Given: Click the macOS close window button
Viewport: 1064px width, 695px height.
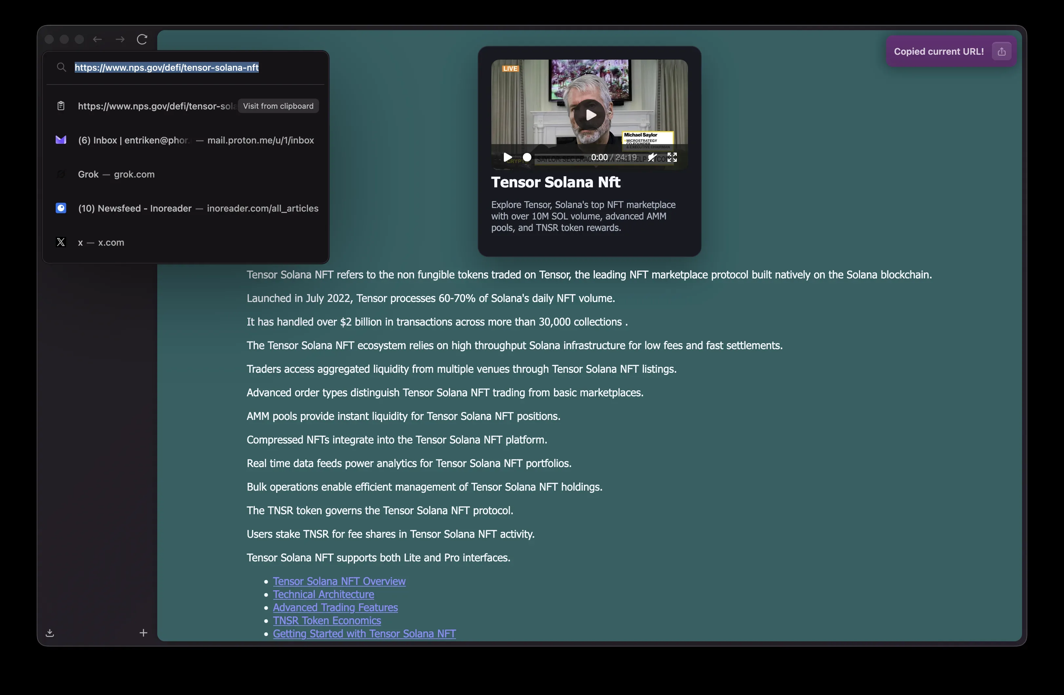Looking at the screenshot, I should pyautogui.click(x=49, y=39).
